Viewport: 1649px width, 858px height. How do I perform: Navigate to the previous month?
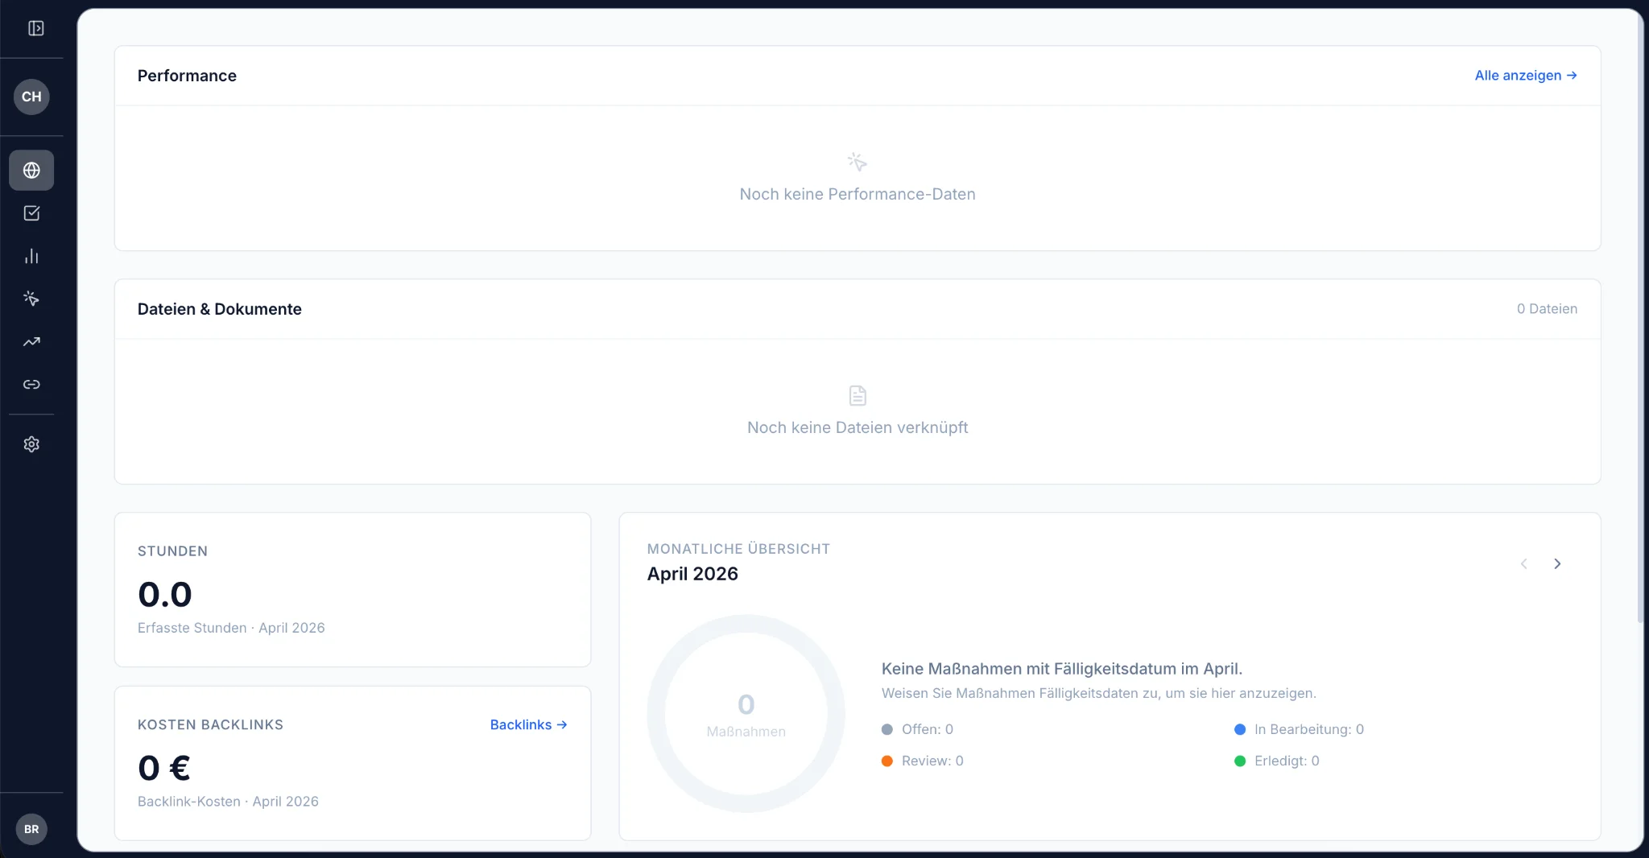click(1522, 563)
